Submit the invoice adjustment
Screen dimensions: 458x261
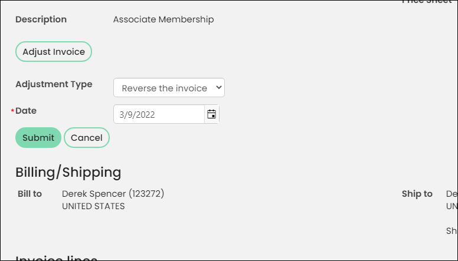(x=38, y=137)
